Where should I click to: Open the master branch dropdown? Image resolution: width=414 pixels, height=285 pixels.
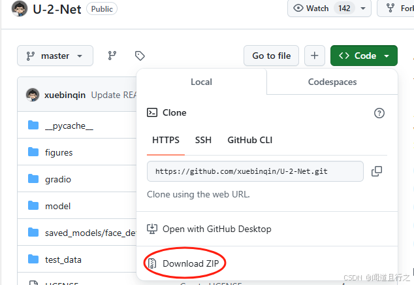coord(56,56)
